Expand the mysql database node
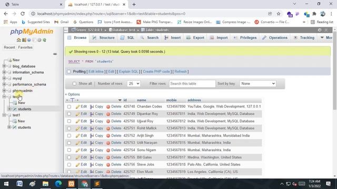Image resolution: width=337 pixels, height=189 pixels. coord(4,78)
